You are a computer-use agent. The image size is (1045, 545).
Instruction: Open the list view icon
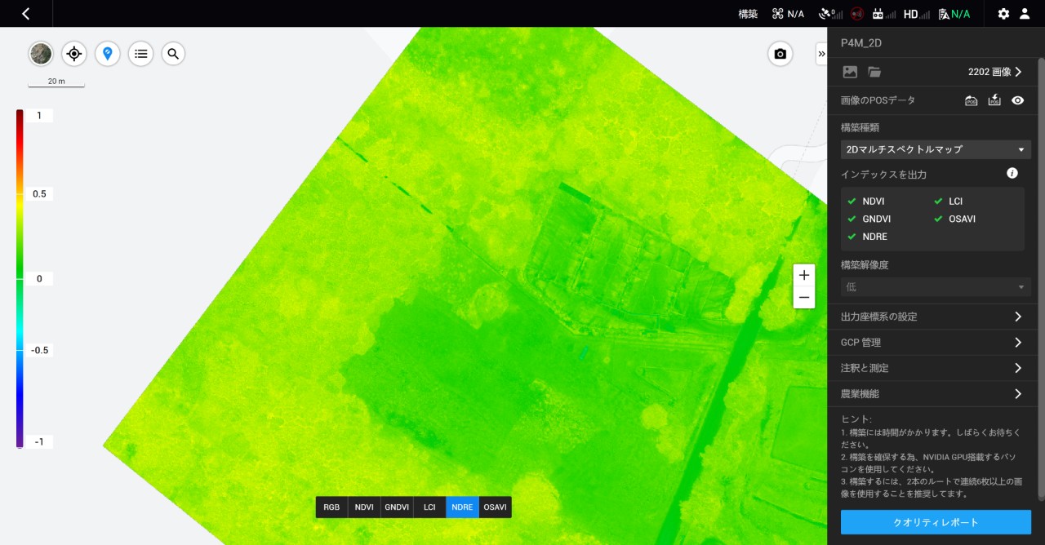pos(140,54)
